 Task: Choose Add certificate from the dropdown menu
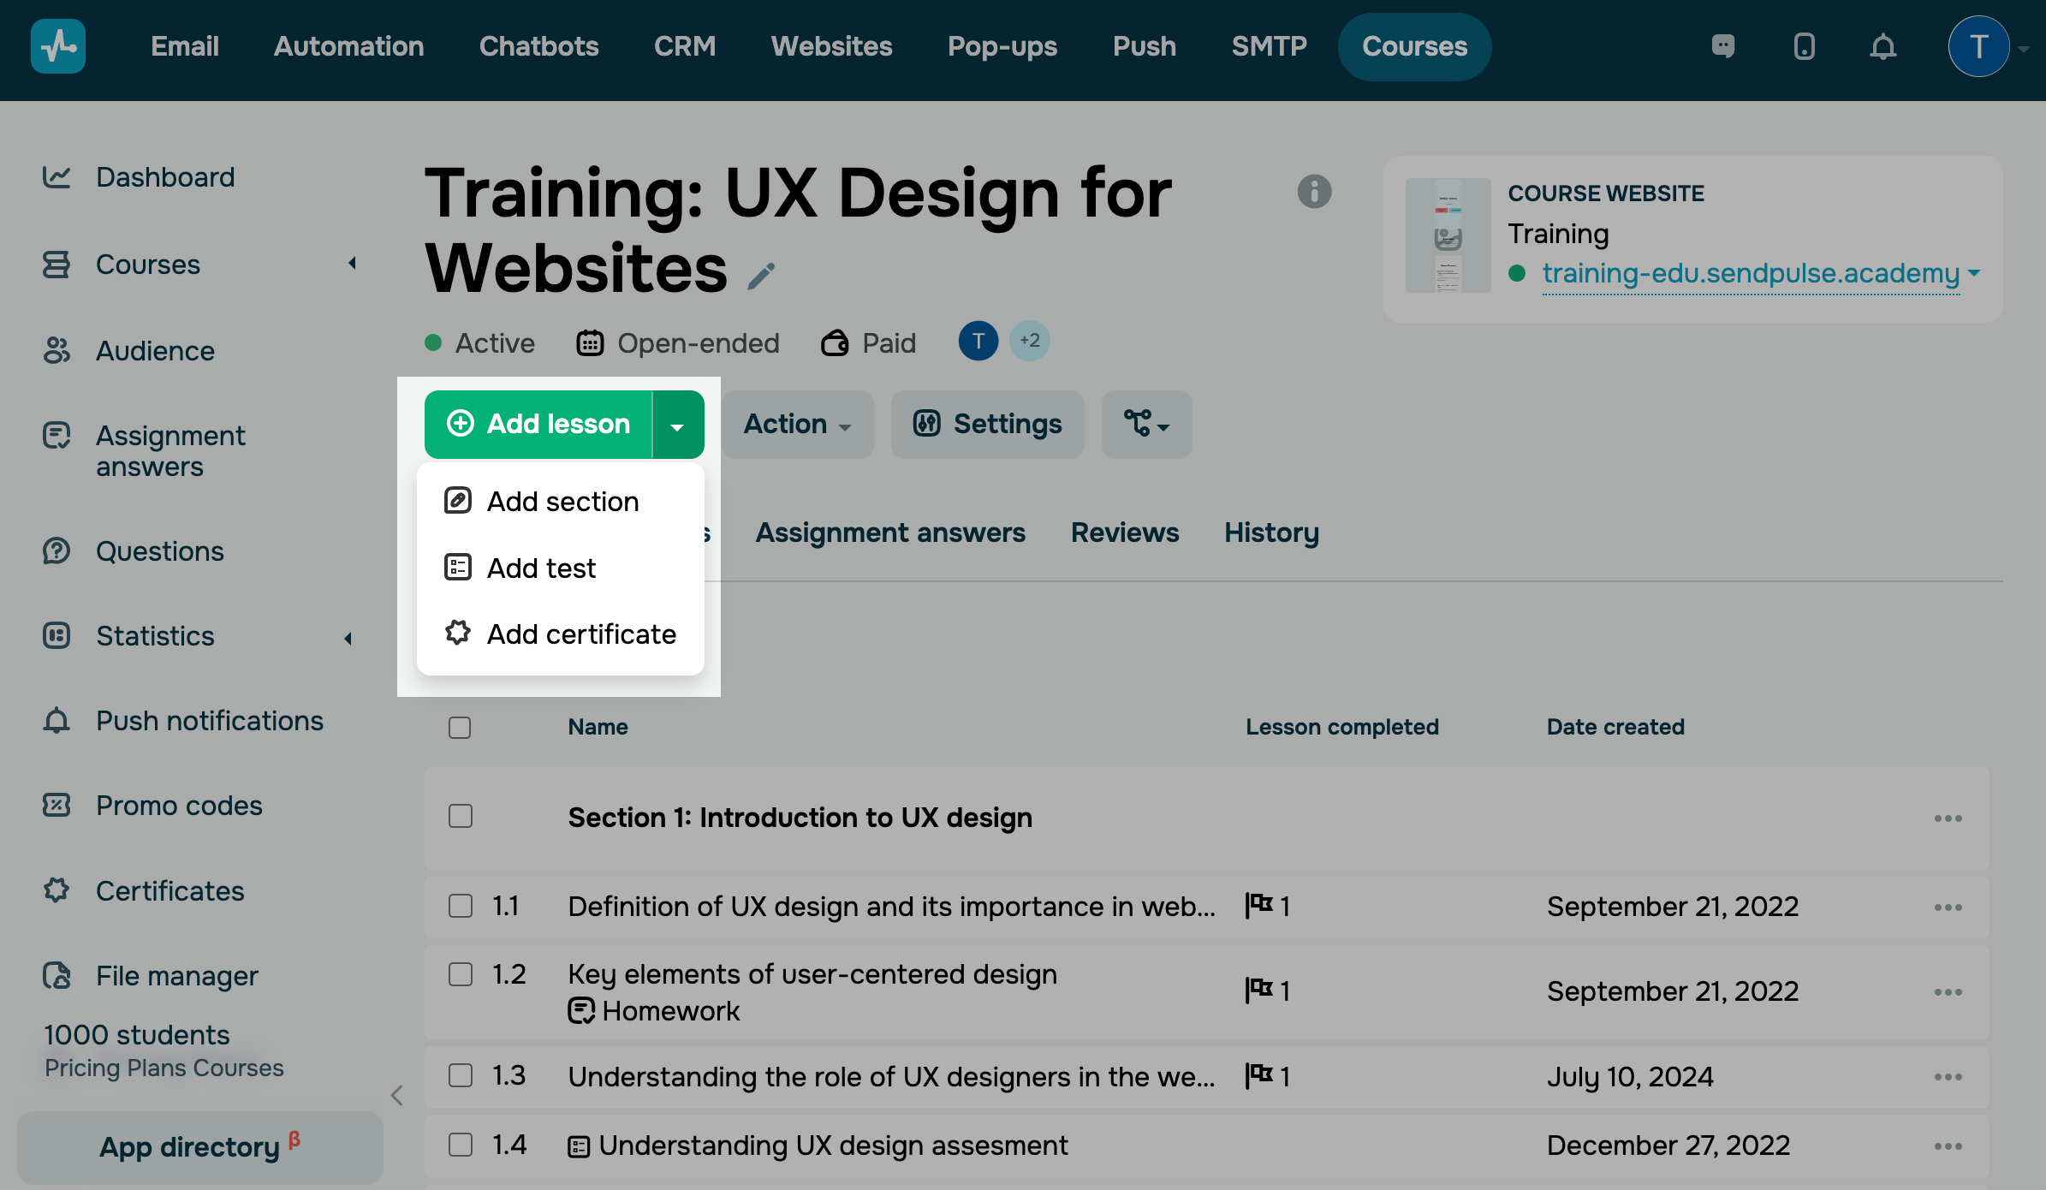click(581, 634)
